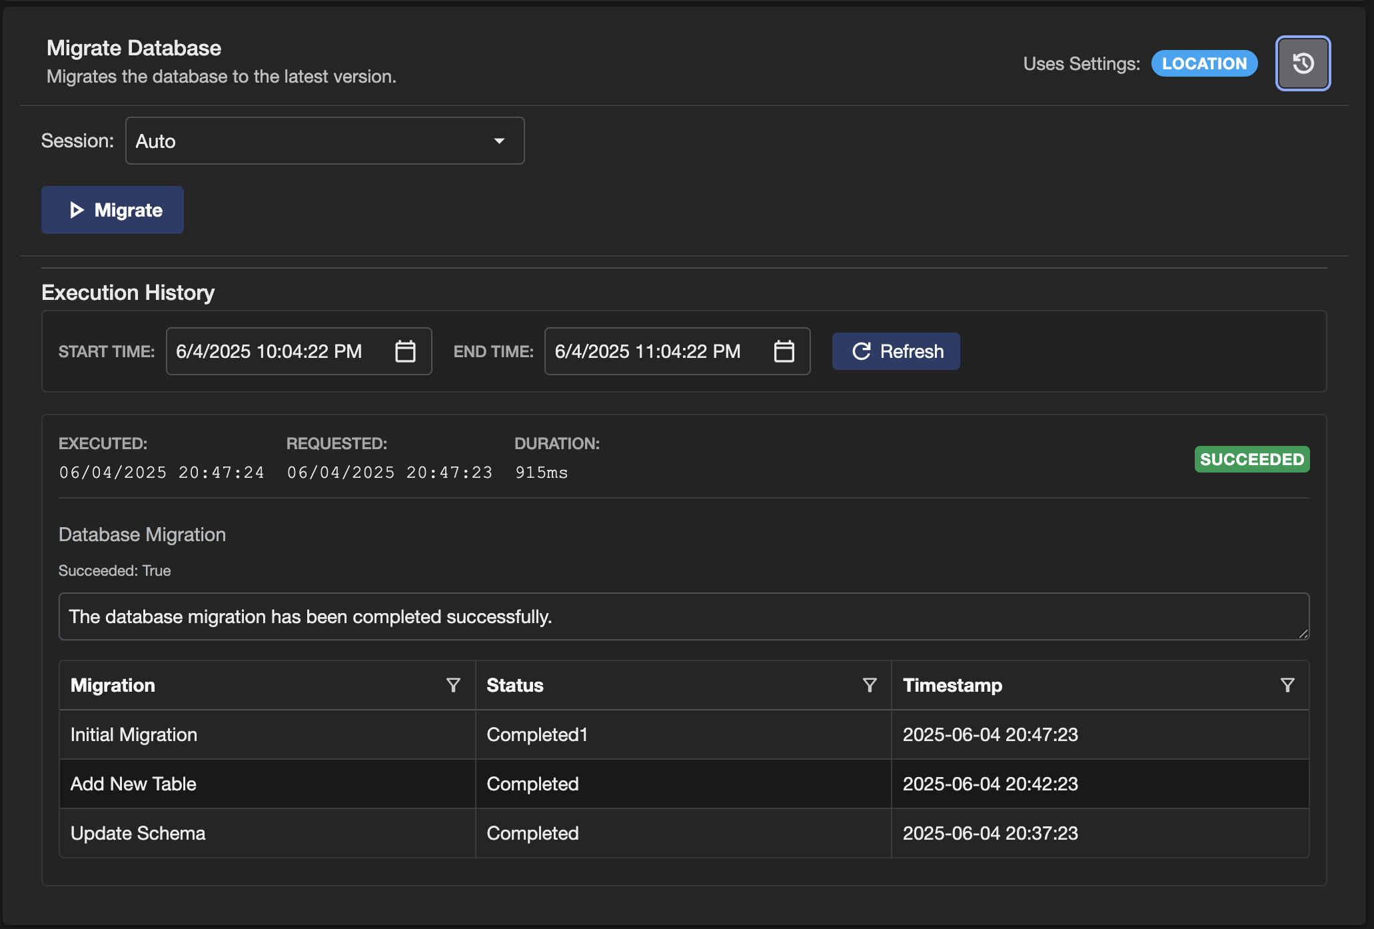1374x929 pixels.
Task: Open the End Time calendar picker icon
Action: point(784,351)
